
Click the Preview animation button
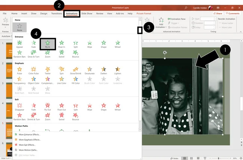point(6,23)
